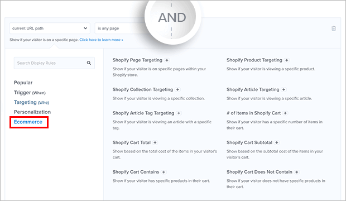
Task: Select the Targeting (Who) category
Action: (32, 102)
